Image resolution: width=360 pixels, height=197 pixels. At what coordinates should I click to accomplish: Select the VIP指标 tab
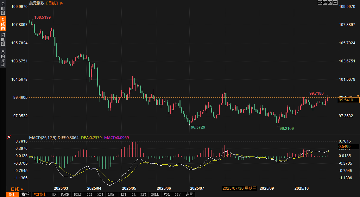coord(41,194)
